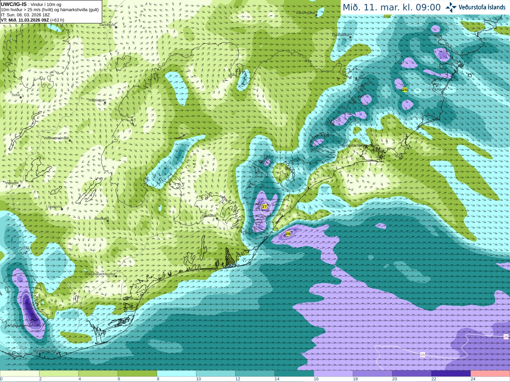Click the Hágöngur station label
The width and height of the screenshot is (510, 382).
96,100
